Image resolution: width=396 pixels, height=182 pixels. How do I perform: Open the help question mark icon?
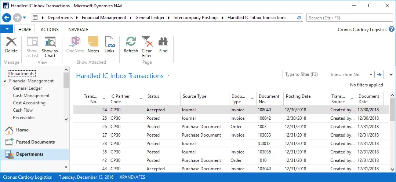pyautogui.click(x=392, y=29)
